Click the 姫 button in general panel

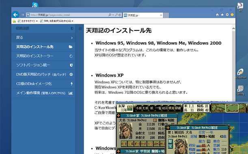coord(170,141)
